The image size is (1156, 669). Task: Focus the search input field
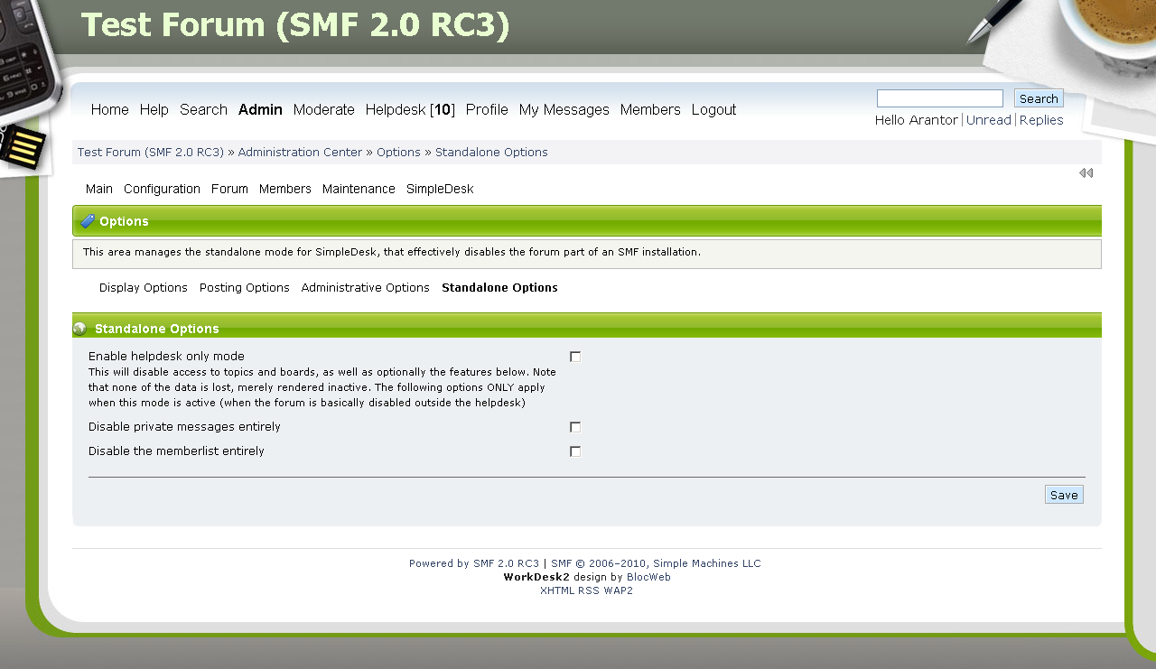point(940,98)
